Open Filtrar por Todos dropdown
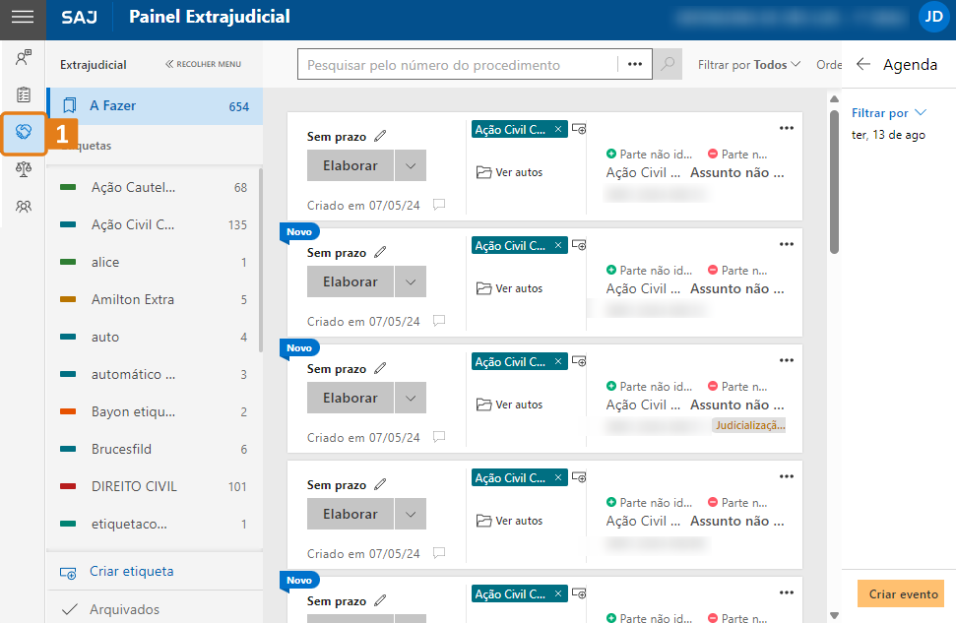 click(x=748, y=65)
